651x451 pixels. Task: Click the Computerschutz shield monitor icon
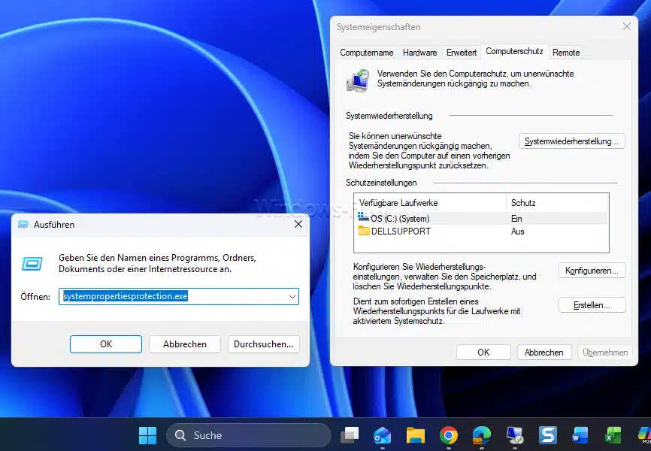[358, 80]
